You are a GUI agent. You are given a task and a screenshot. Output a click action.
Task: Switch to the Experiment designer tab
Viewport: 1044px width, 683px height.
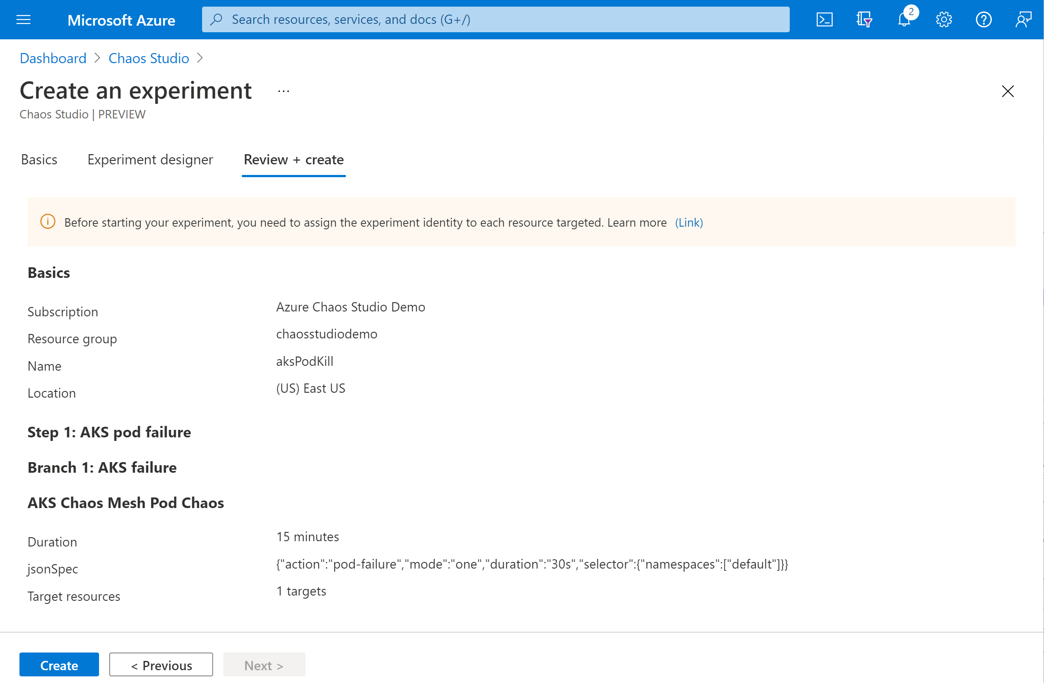[x=149, y=159]
